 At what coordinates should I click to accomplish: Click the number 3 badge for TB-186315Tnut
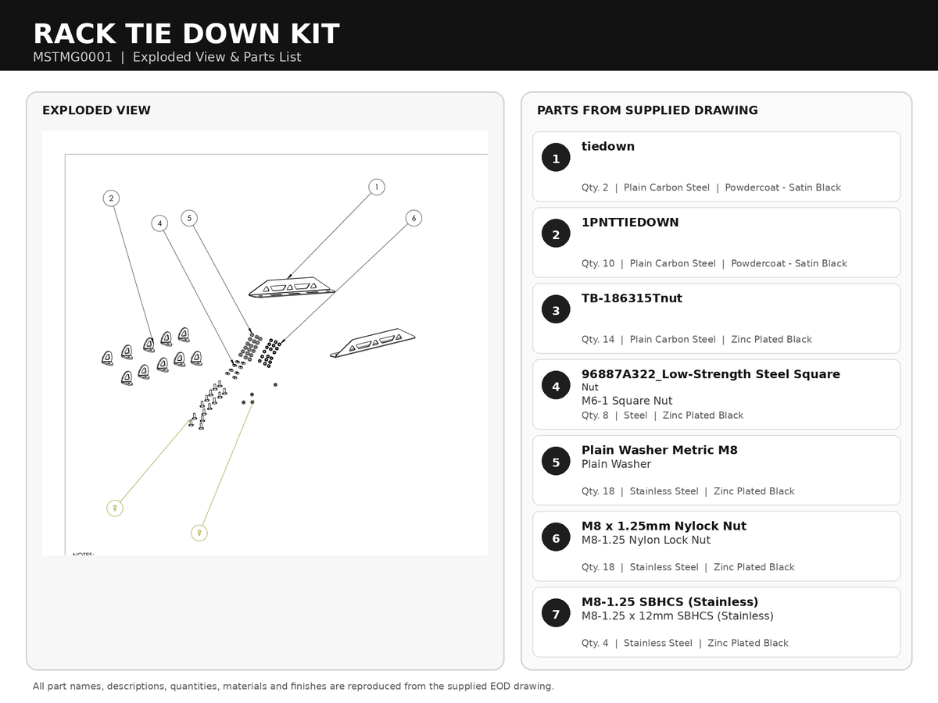(x=556, y=310)
